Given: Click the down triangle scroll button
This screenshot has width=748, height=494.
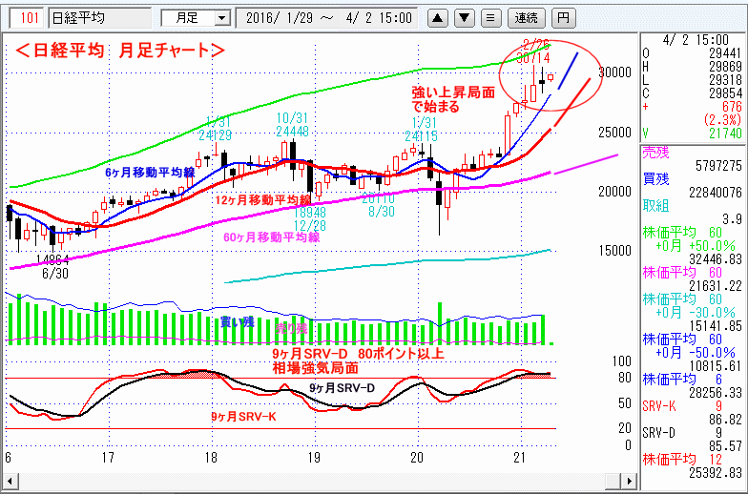Looking at the screenshot, I should pyautogui.click(x=464, y=17).
